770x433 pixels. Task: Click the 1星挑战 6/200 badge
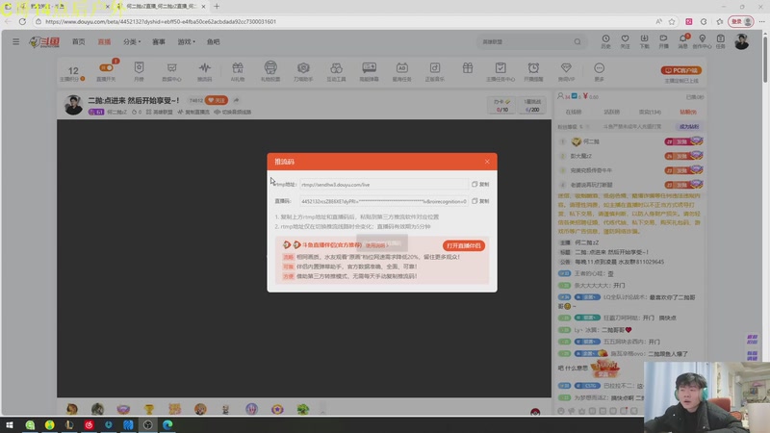532,105
